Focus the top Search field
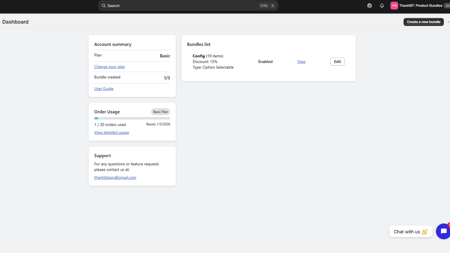Viewport: 450px width, 253px height. (188, 6)
